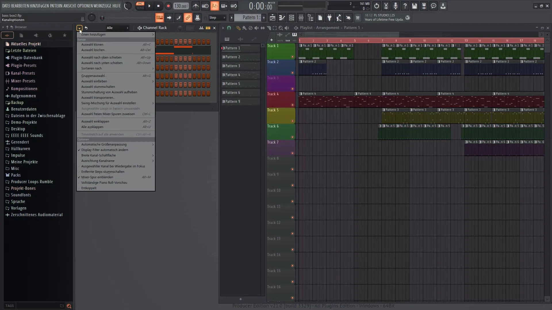Toggle mute dot on Track 4

[292, 105]
